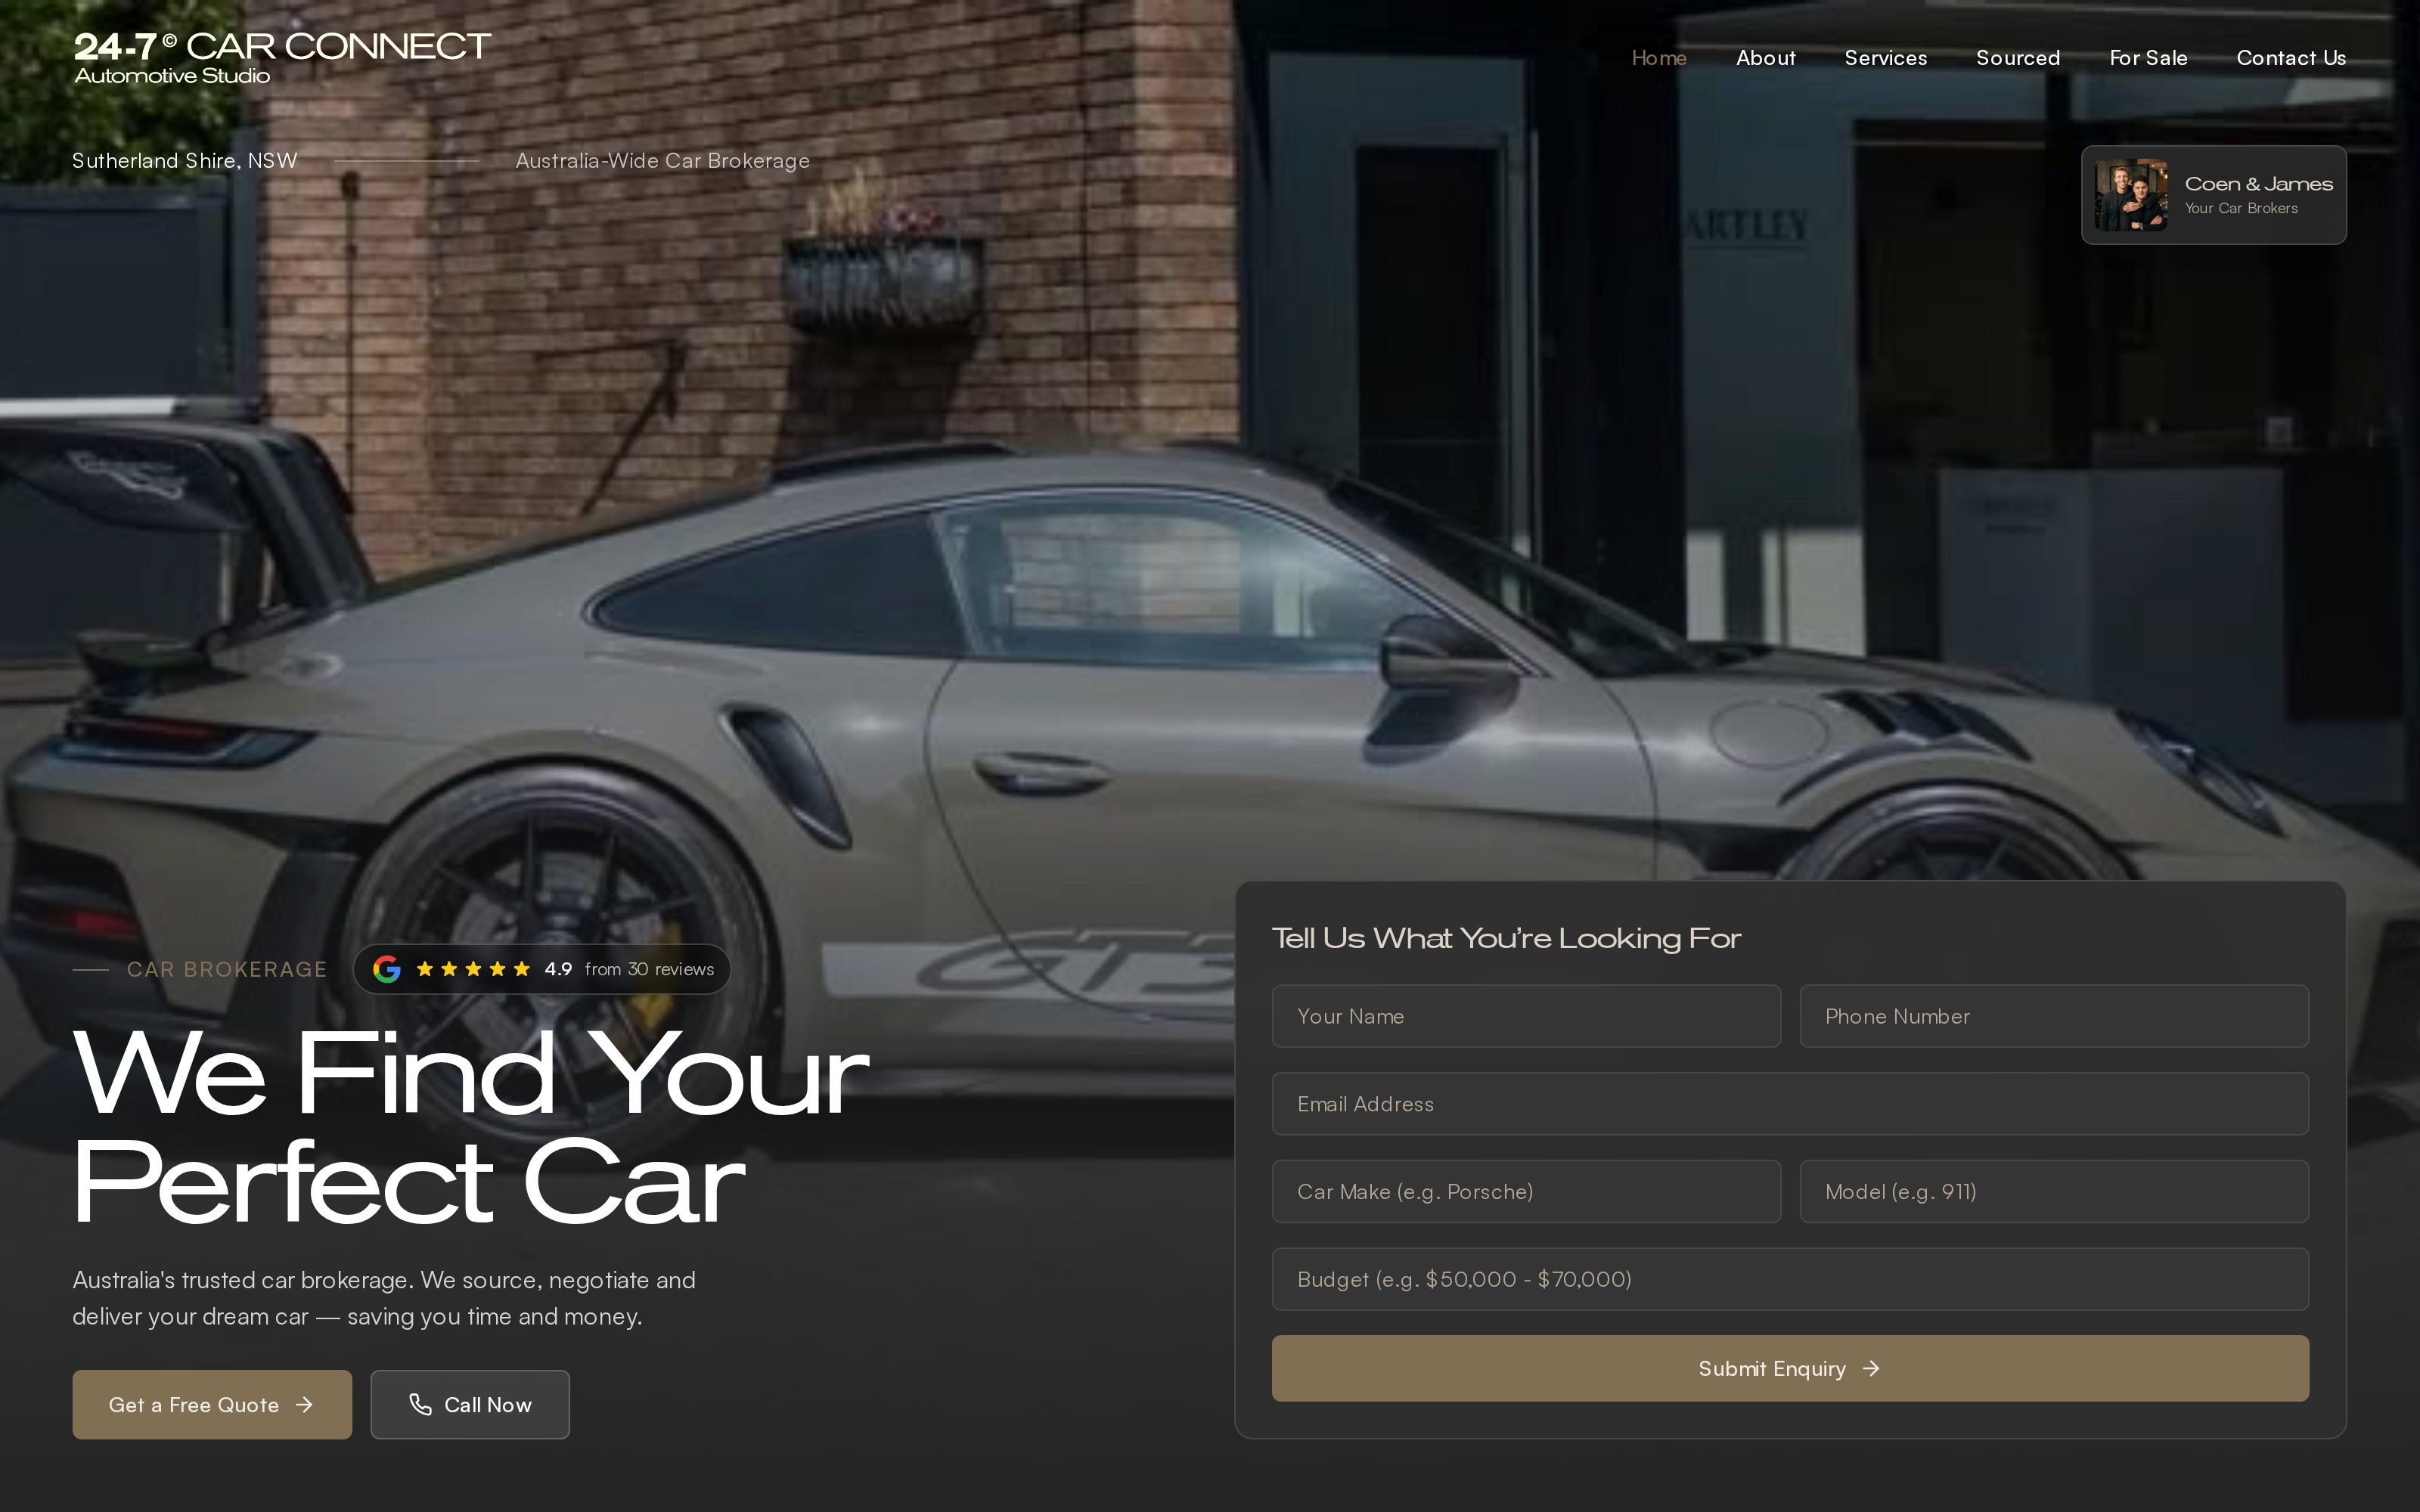Open the About nav item
Screen dimensions: 2420x1512
1765,58
